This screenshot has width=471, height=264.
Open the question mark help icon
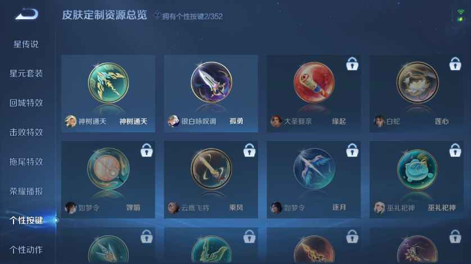(157, 15)
